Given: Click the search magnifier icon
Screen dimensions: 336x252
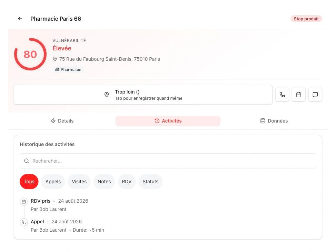Looking at the screenshot, I should [27, 161].
